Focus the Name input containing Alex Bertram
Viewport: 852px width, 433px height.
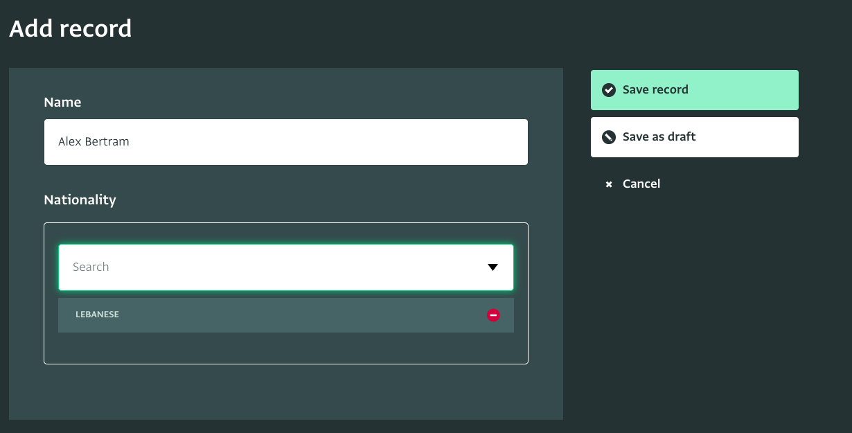(286, 142)
